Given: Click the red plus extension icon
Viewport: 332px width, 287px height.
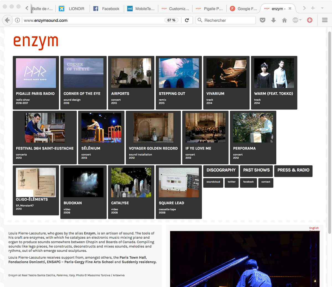Looking at the screenshot, I should (x=310, y=20).
